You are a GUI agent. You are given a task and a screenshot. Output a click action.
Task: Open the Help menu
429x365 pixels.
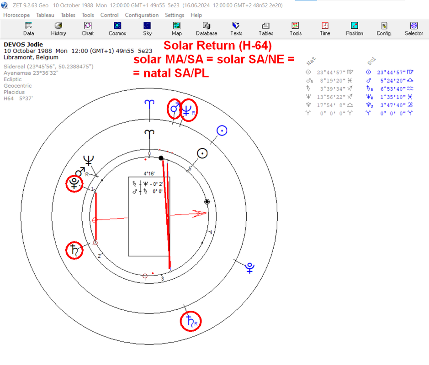pyautogui.click(x=196, y=15)
